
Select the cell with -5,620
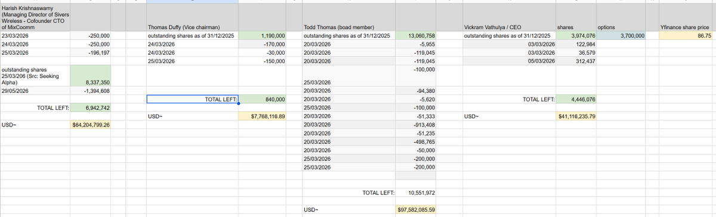coord(416,99)
